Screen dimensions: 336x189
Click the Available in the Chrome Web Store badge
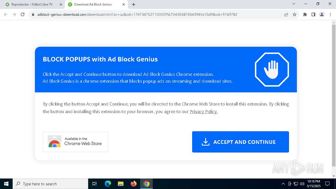tap(75, 142)
